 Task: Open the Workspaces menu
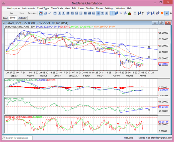pyautogui.click(x=13, y=8)
